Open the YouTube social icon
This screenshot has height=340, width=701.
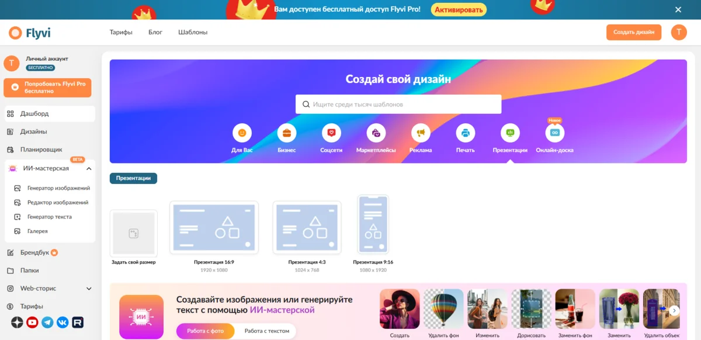coord(32,322)
